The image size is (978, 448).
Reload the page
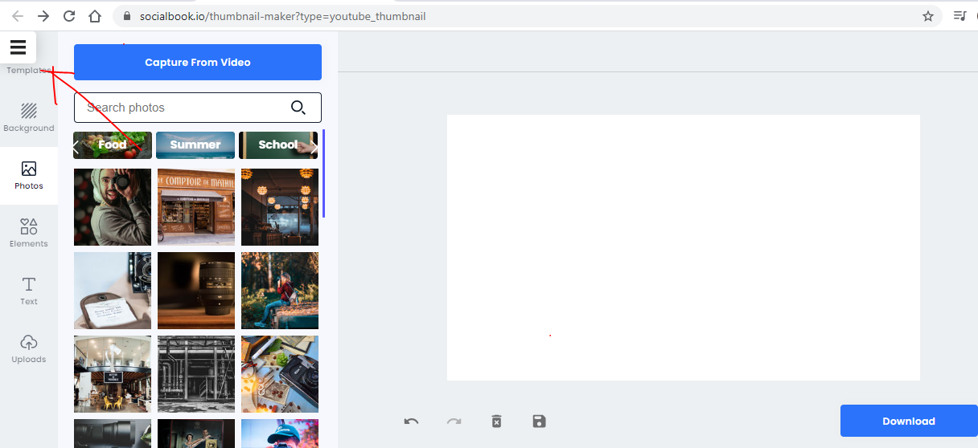click(69, 16)
